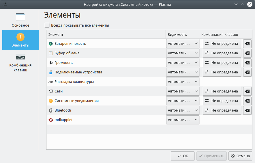
Task: Open visibility dropdown for Раскладка клавиатуры
Action: (x=183, y=82)
